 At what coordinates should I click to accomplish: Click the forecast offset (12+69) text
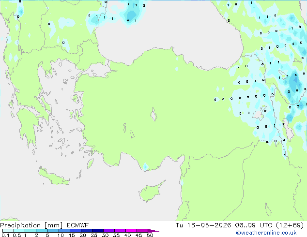(x=290, y=225)
